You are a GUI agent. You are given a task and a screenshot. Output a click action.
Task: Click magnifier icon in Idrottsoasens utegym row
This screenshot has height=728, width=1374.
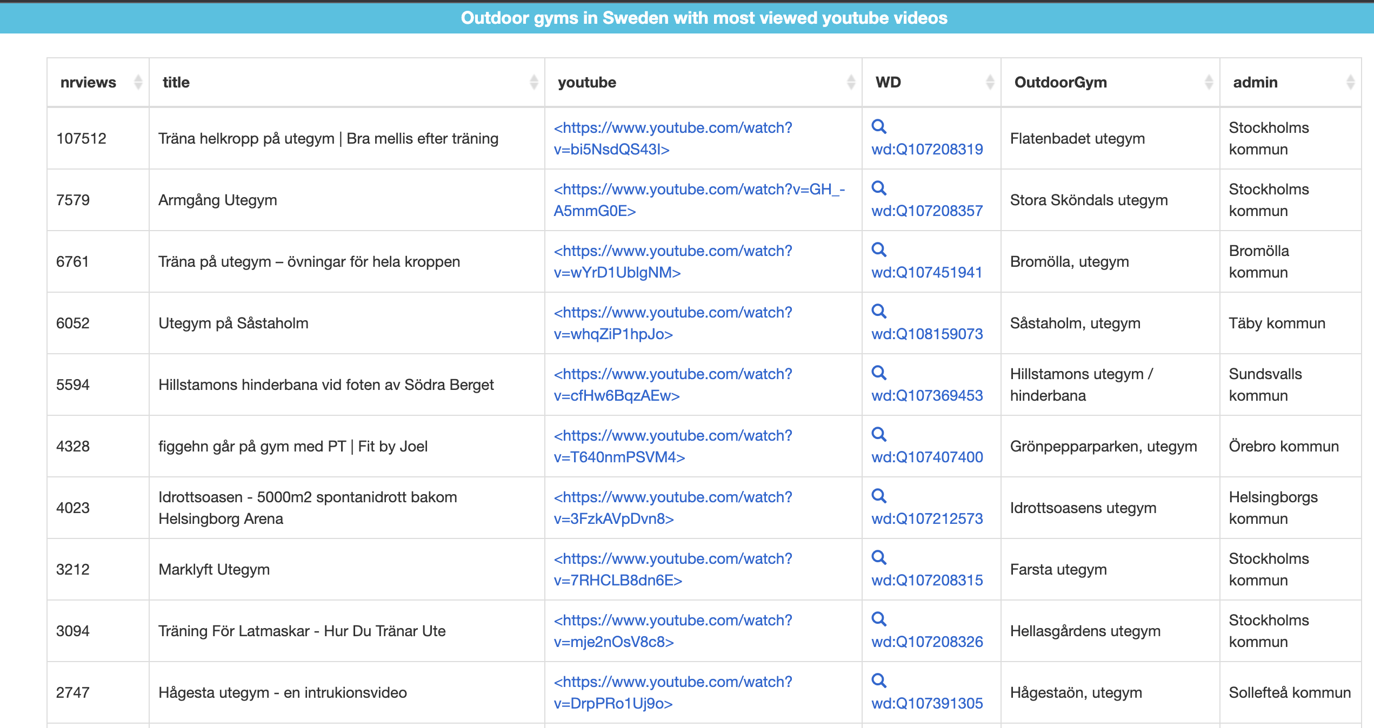point(879,496)
